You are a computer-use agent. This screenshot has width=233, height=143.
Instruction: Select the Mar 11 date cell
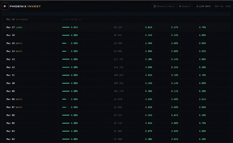(10, 75)
